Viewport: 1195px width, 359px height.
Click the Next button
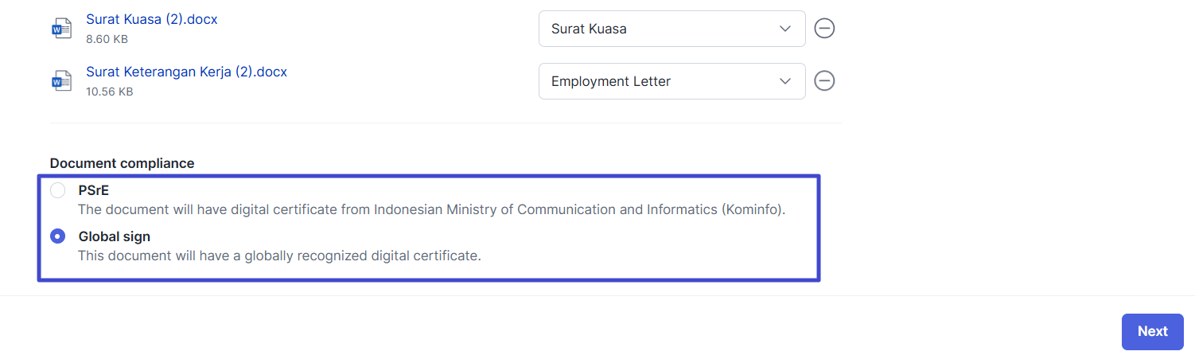click(x=1153, y=332)
